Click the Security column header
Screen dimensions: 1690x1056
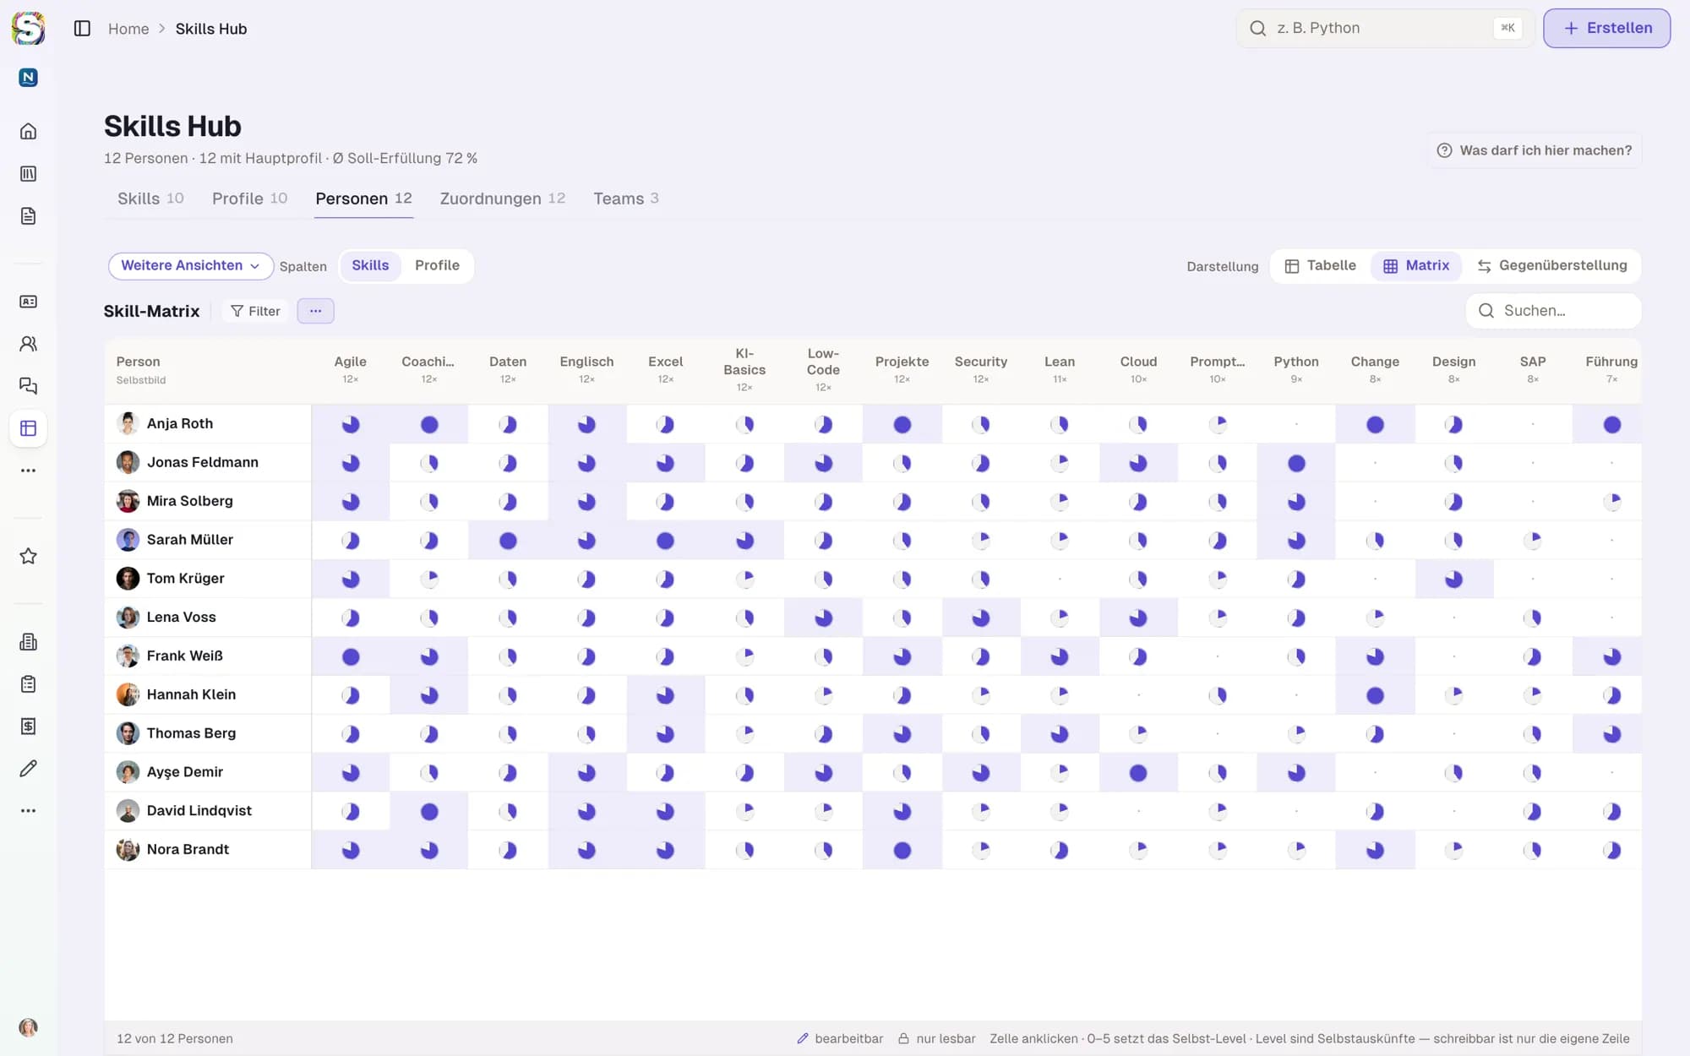(980, 370)
